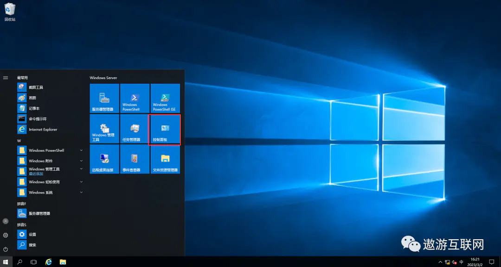Screen dimensions: 501x267
Task: Click the 服务器管理器 tile
Action: tap(104, 98)
